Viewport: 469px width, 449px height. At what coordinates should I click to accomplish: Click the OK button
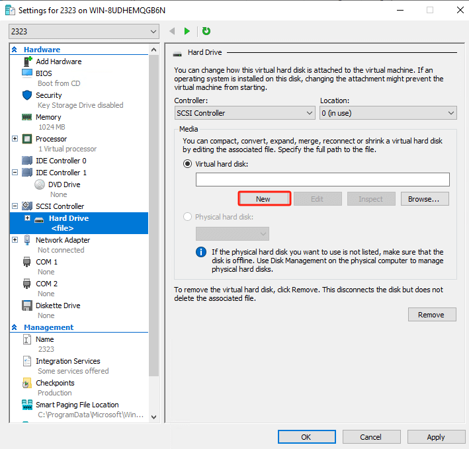click(x=306, y=436)
